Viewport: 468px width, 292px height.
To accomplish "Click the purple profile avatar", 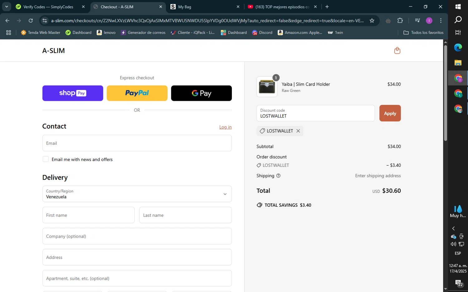I will coord(429,21).
